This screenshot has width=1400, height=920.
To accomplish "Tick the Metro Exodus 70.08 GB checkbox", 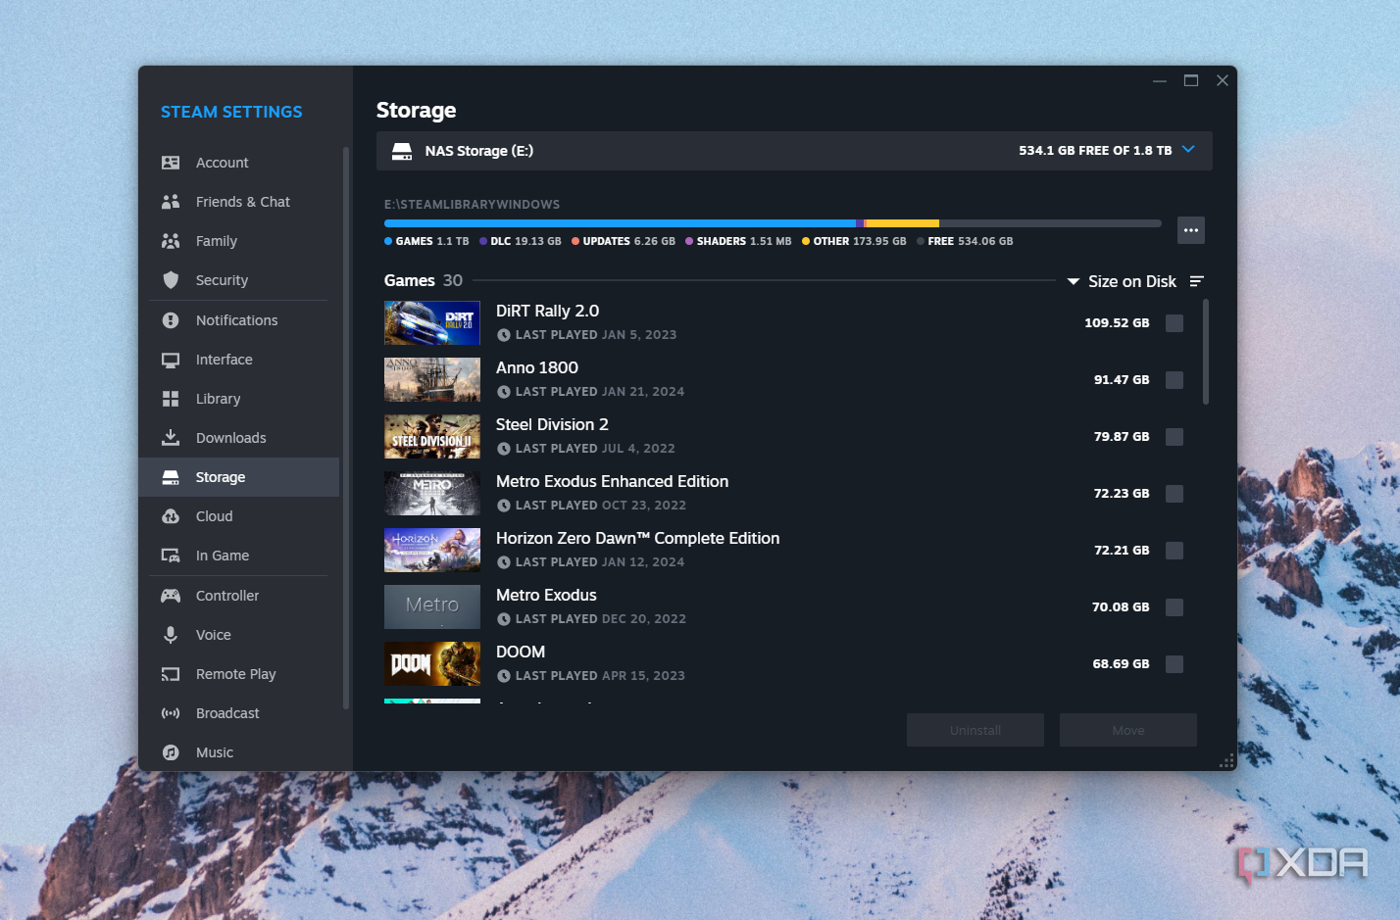I will click(1175, 607).
